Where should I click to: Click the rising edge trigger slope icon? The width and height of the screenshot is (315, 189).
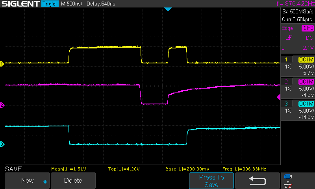[x=289, y=37]
